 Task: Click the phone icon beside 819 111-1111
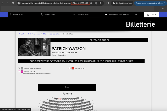42,15
